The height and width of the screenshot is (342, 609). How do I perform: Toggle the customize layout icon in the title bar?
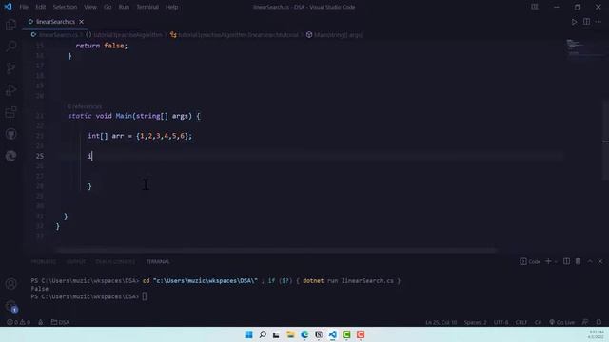535,7
